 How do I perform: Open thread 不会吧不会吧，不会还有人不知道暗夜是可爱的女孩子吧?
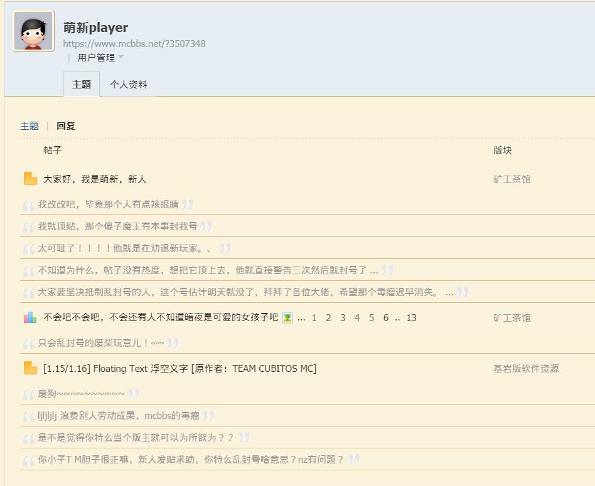coord(161,318)
